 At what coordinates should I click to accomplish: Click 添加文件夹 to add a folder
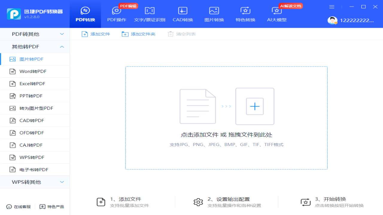point(138,34)
